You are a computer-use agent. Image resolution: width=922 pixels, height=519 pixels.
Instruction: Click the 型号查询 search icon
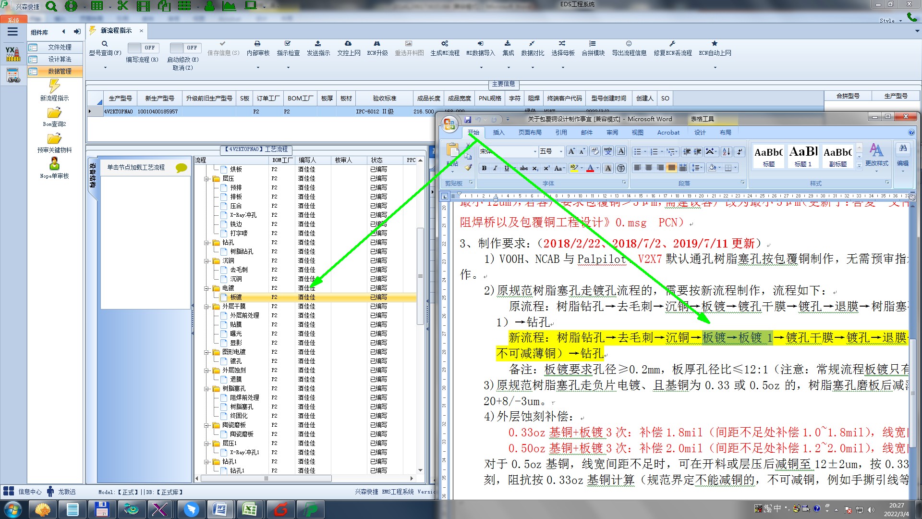[104, 44]
